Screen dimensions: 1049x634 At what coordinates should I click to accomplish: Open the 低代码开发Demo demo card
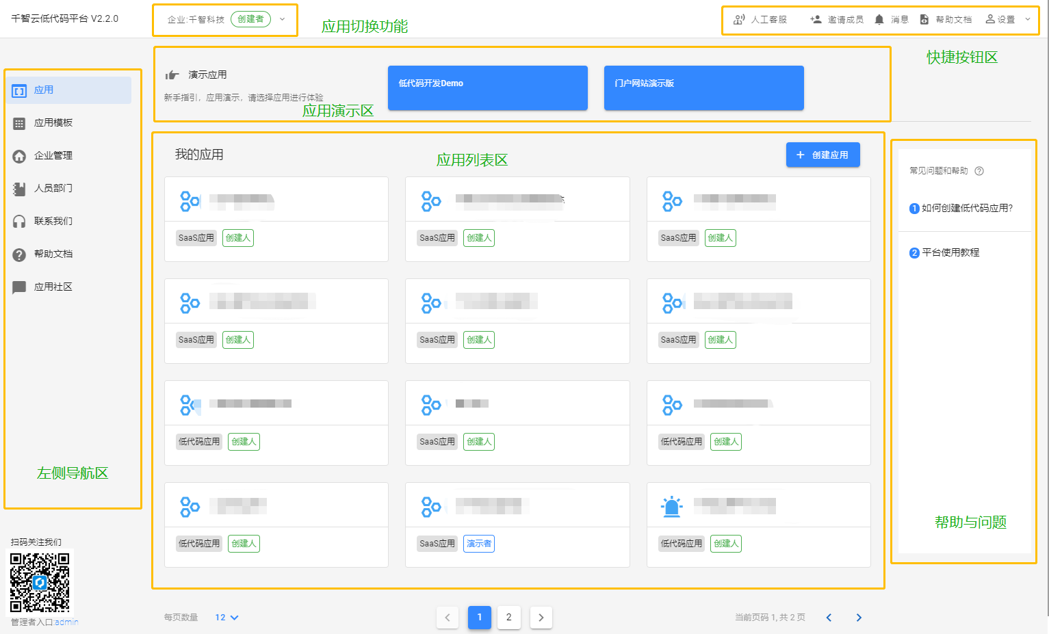487,88
